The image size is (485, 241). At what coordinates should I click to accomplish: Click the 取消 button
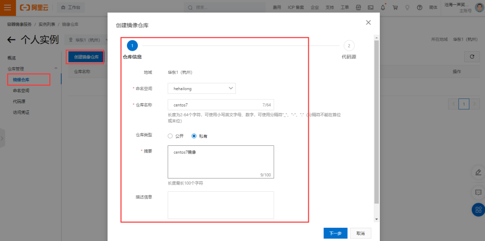click(x=361, y=233)
